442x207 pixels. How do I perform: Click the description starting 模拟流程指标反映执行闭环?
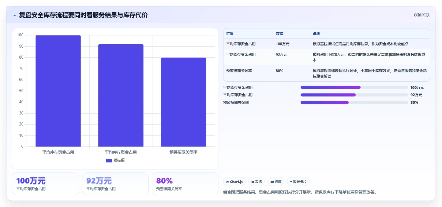[370, 73]
